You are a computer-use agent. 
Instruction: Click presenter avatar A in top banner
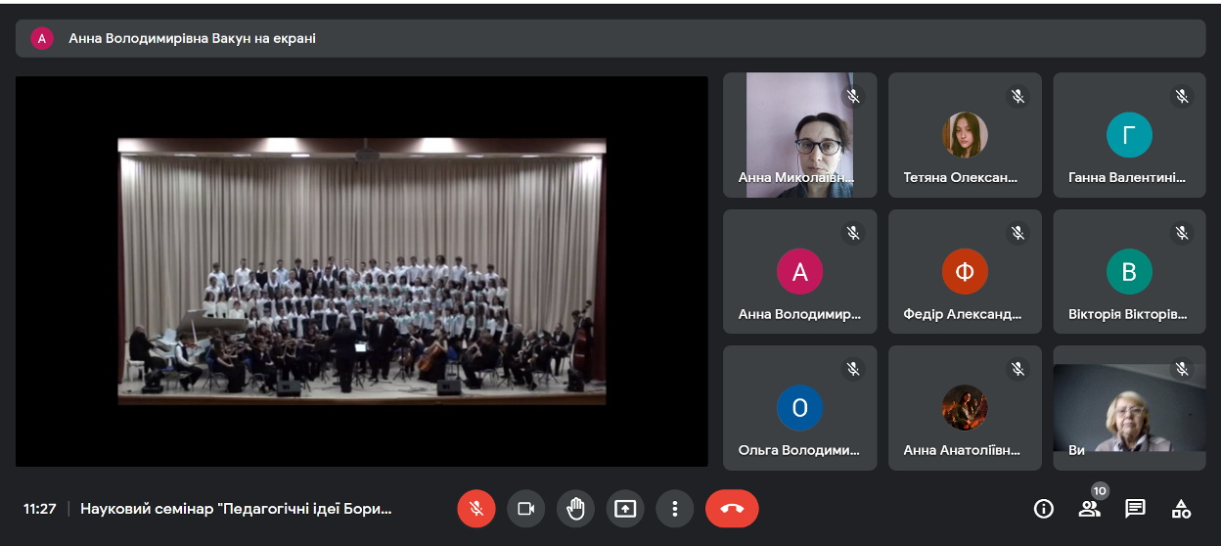click(x=42, y=38)
